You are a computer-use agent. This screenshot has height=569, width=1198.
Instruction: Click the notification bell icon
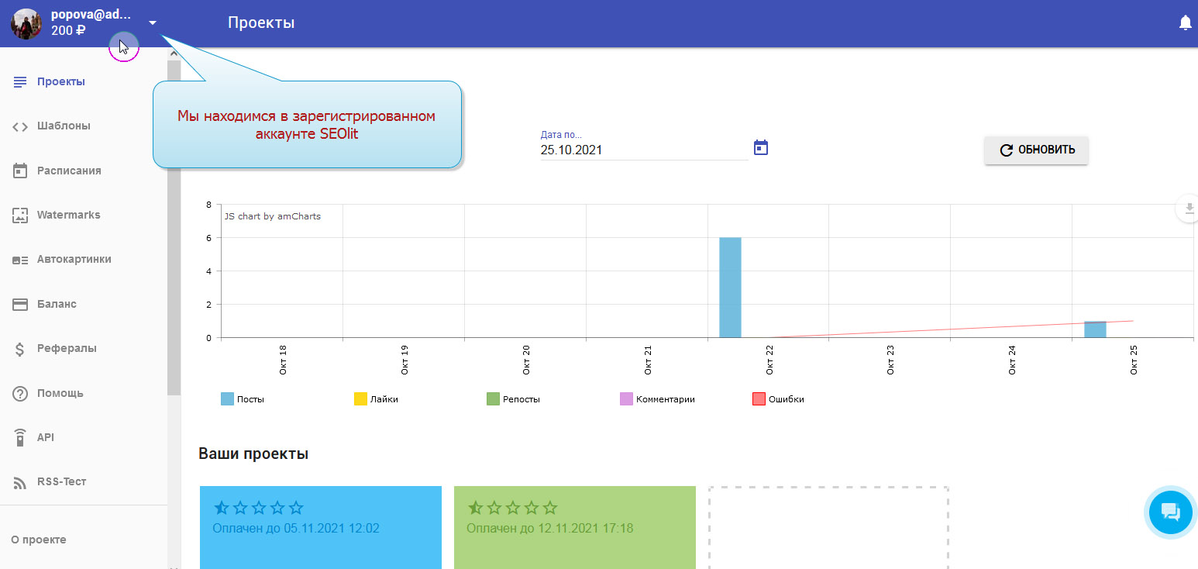tap(1185, 23)
